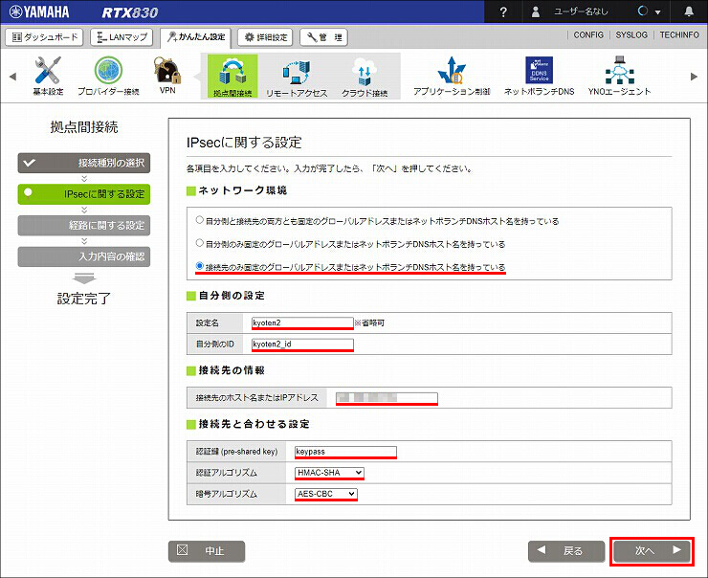708x578 pixels.
Task: Switch to the 管理 tab
Action: (x=323, y=37)
